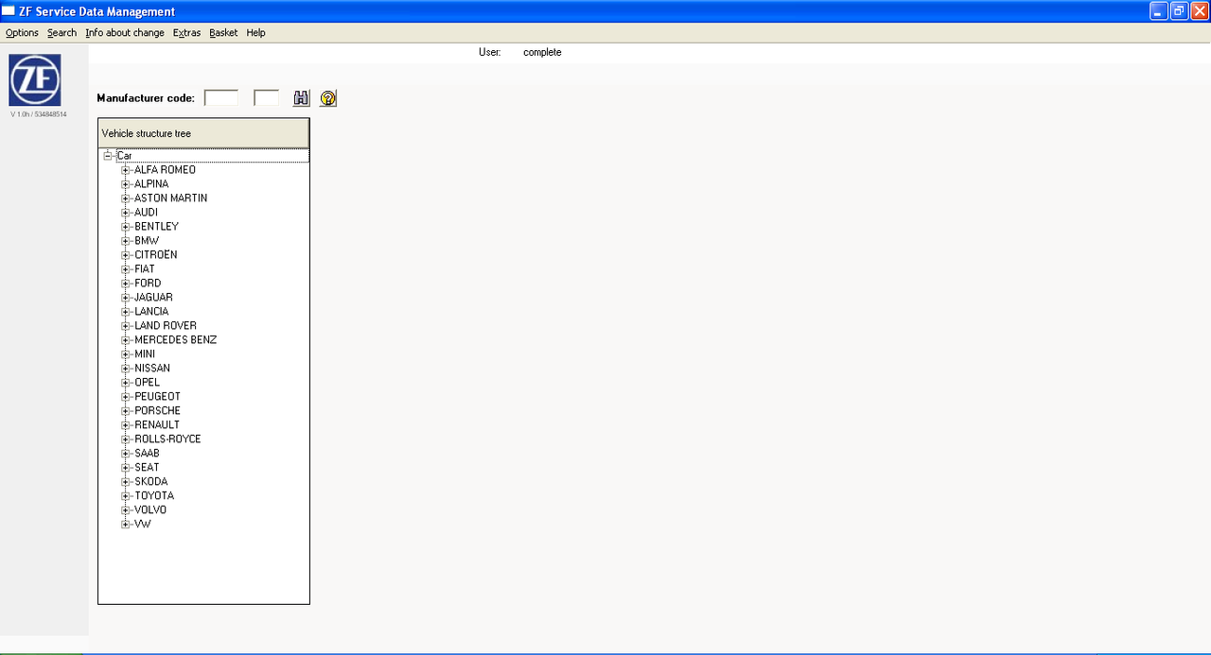This screenshot has height=655, width=1211.
Task: Select the MERCEDES BENZ tree label
Action: [175, 340]
